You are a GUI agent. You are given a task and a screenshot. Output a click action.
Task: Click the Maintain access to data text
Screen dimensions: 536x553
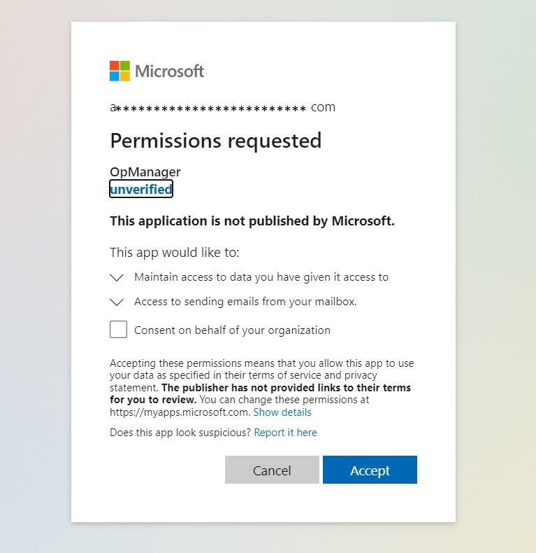coord(261,277)
